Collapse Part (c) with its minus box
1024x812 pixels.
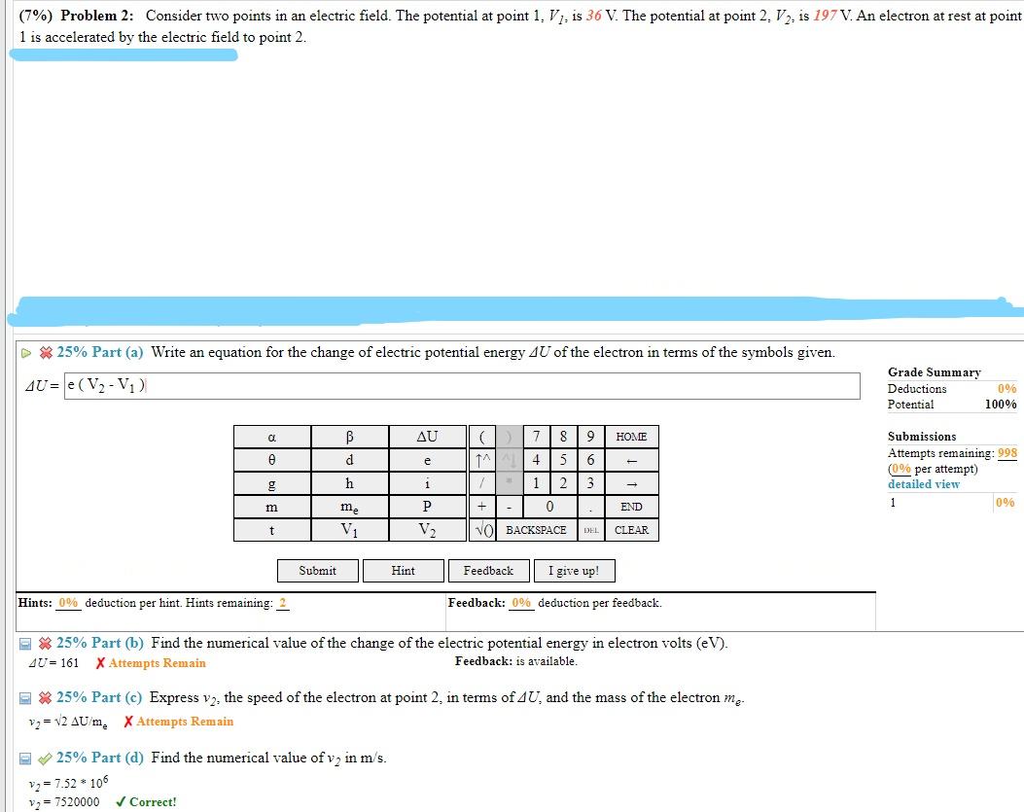pyautogui.click(x=24, y=696)
